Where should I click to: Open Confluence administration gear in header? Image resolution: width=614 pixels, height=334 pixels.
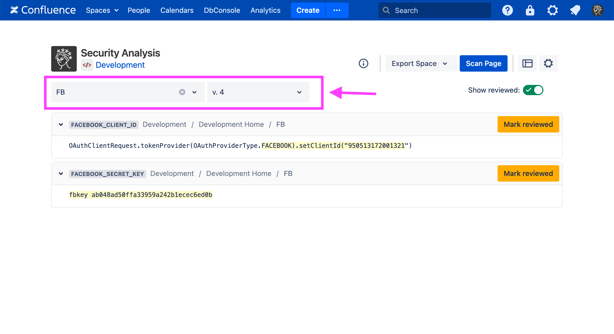coord(552,10)
